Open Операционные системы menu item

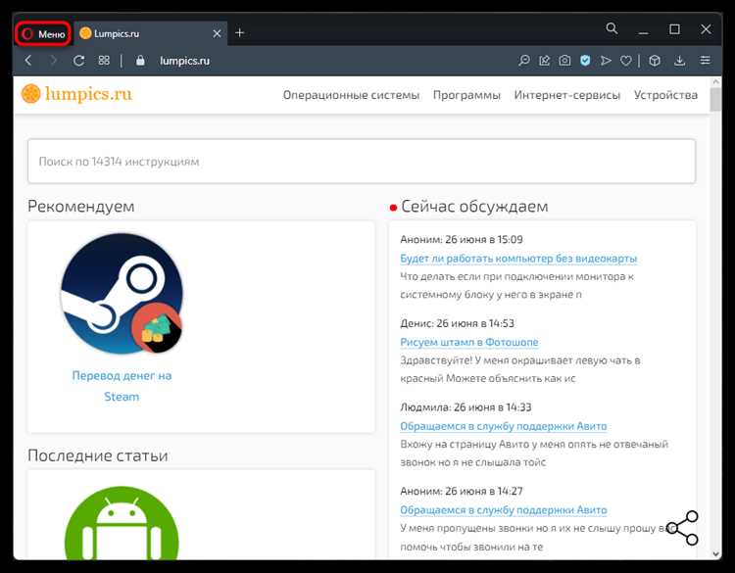click(x=351, y=95)
